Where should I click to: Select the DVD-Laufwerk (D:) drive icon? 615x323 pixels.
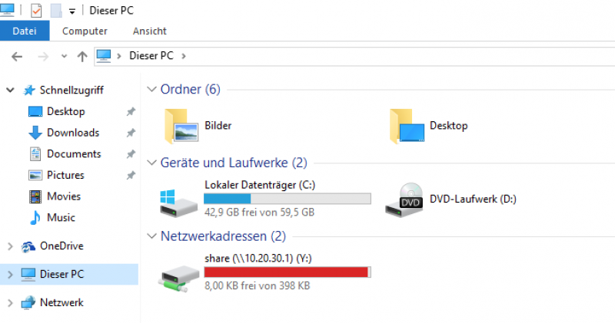[x=404, y=200]
